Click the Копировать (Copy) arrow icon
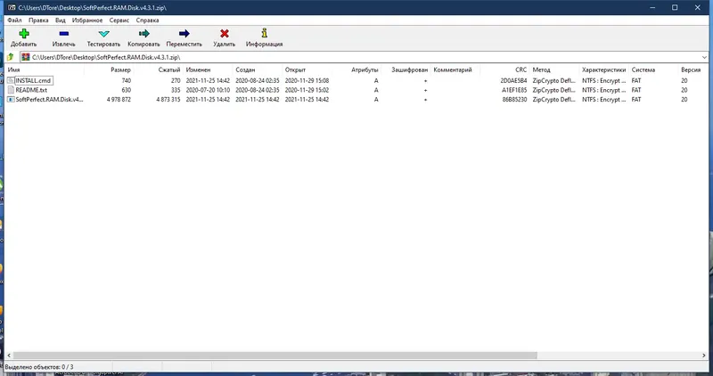The width and height of the screenshot is (713, 376). pos(143,34)
